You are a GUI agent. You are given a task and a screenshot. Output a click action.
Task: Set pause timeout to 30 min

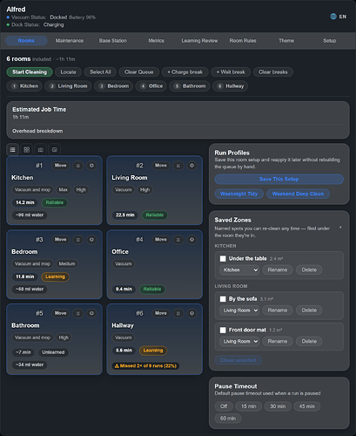278,406
